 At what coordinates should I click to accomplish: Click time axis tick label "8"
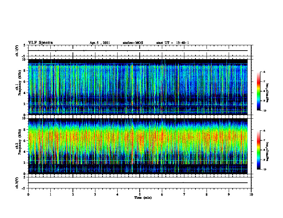(x=207, y=194)
